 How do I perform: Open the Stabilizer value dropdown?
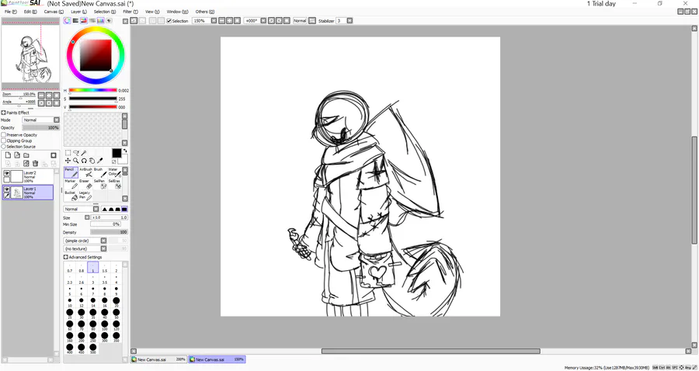350,20
